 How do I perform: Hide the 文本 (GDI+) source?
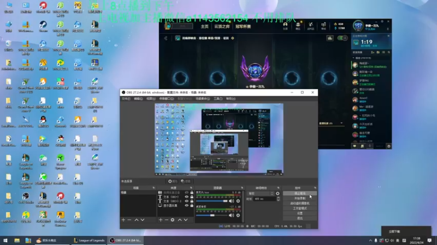[187, 197]
